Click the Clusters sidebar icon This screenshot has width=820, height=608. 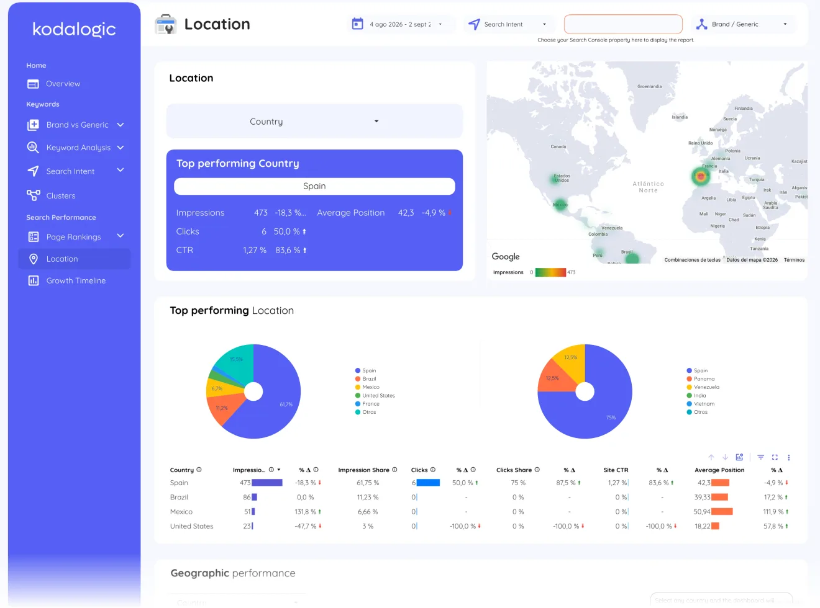click(33, 195)
